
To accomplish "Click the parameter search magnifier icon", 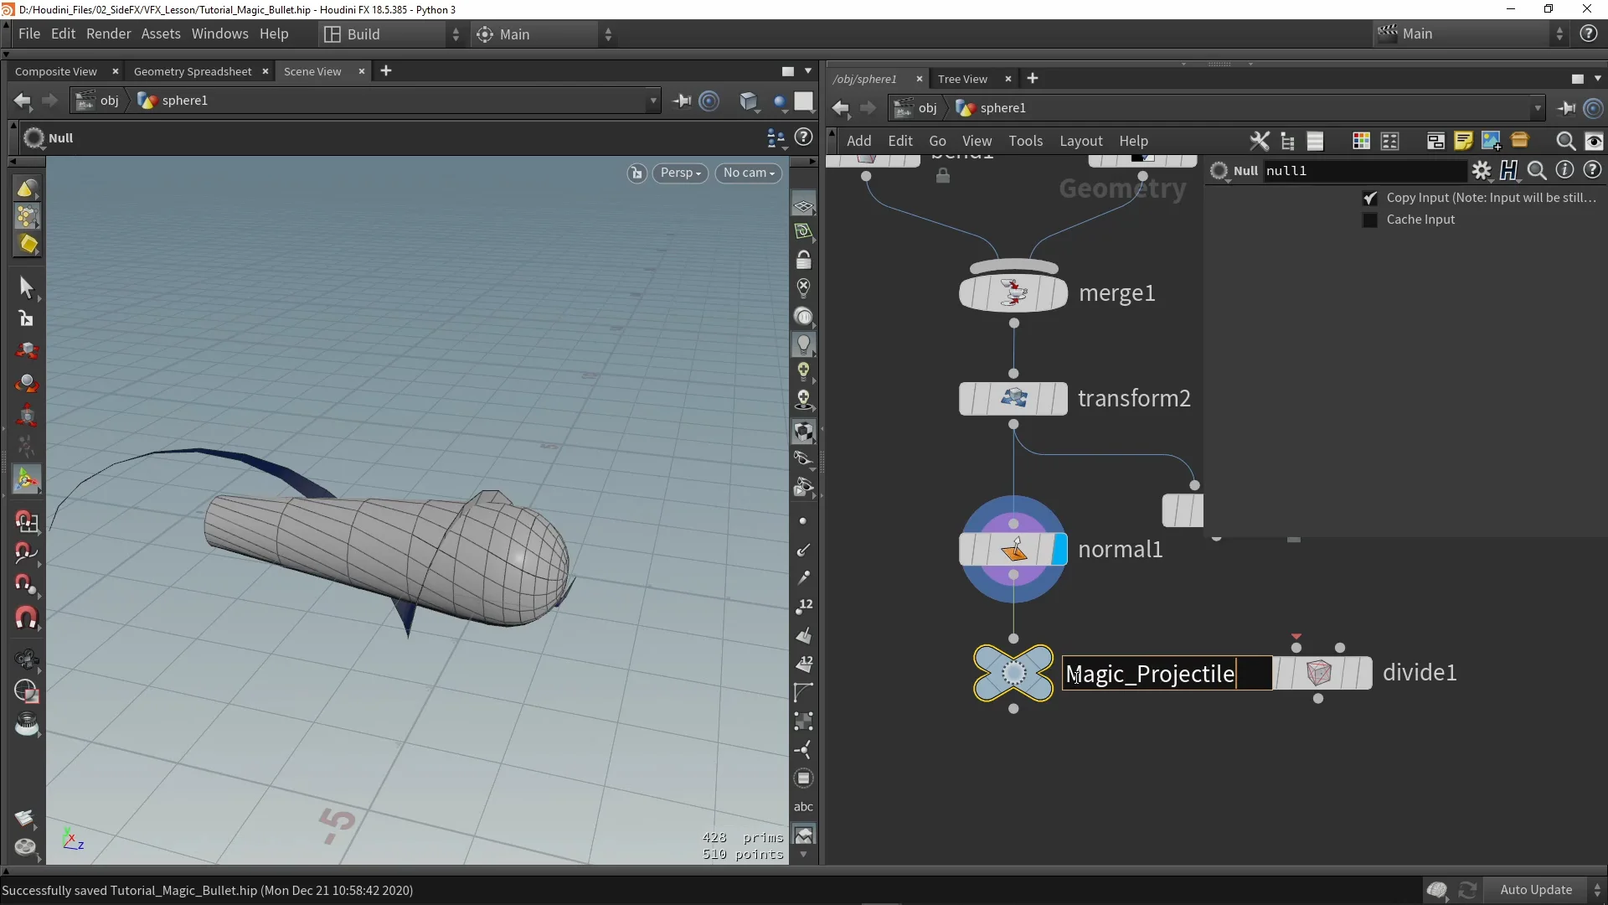I will pos(1537,171).
